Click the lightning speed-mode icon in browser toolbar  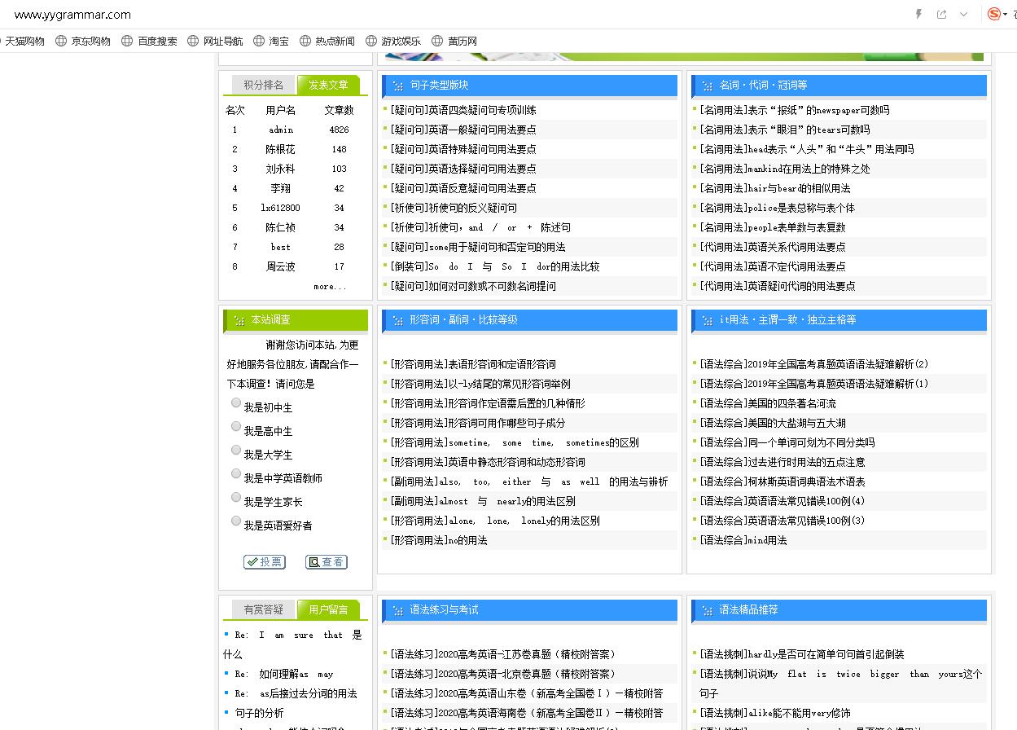tap(920, 14)
